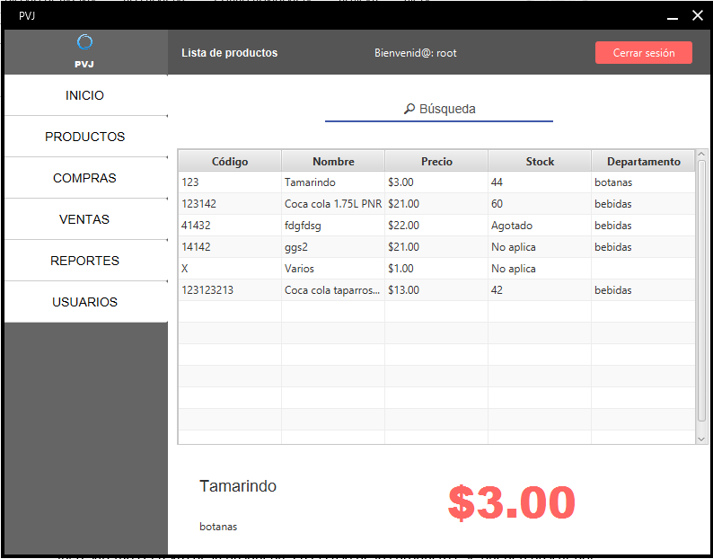Close the PVJ window
This screenshot has width=713, height=559.
(698, 15)
